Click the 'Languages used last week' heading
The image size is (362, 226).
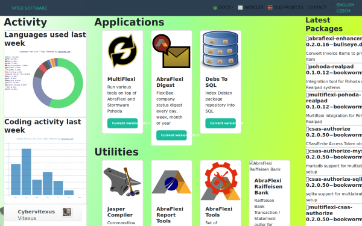[45, 39]
